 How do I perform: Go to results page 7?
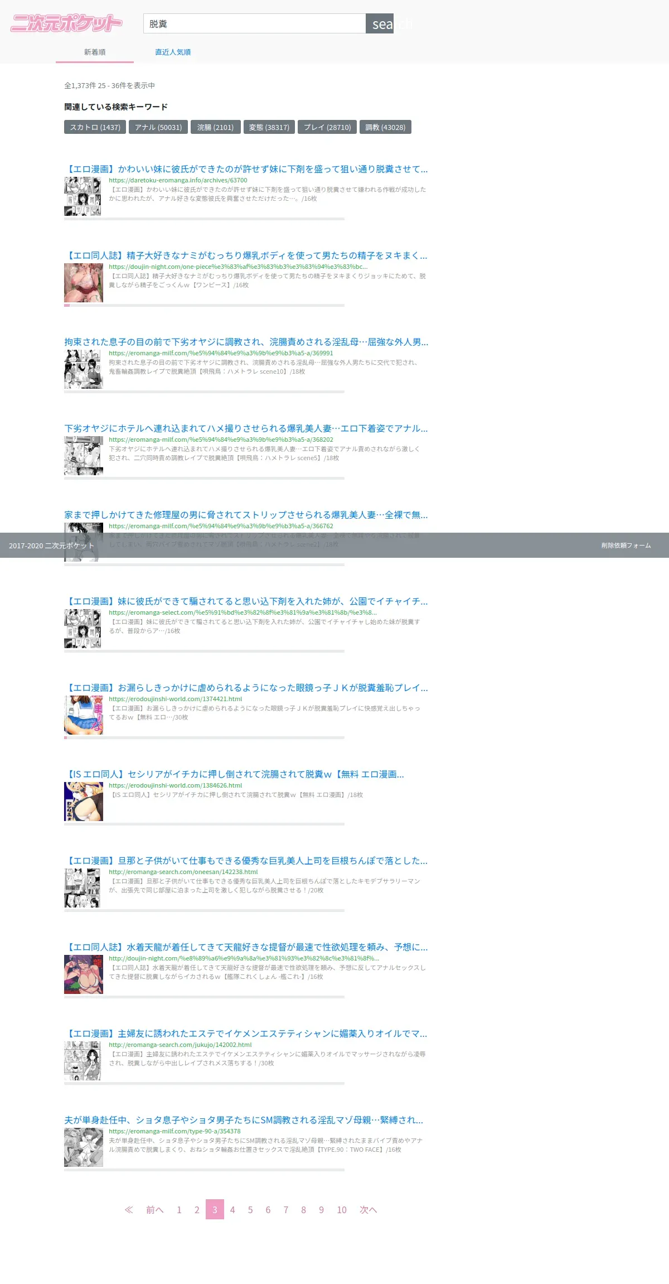coord(286,1209)
